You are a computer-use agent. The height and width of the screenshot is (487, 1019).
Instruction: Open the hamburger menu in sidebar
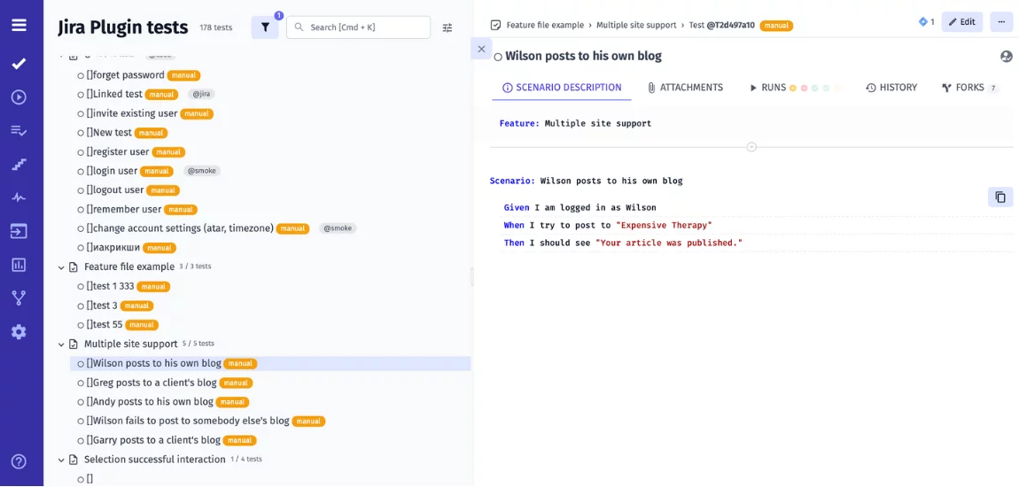[x=19, y=25]
